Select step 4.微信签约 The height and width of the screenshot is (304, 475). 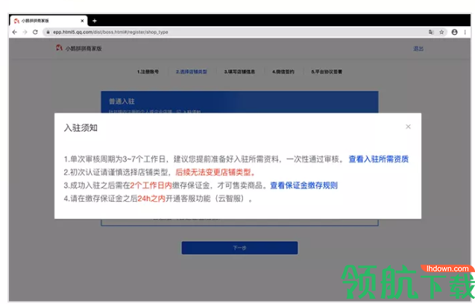coord(283,72)
